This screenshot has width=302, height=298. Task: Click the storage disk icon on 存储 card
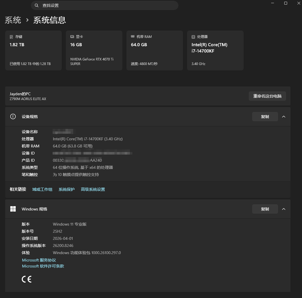(11, 37)
